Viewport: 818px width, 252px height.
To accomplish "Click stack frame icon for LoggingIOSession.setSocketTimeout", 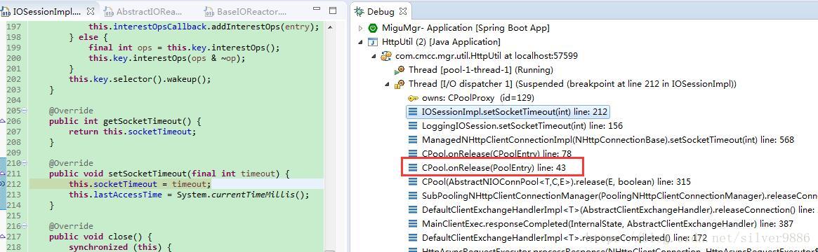I will tap(413, 126).
